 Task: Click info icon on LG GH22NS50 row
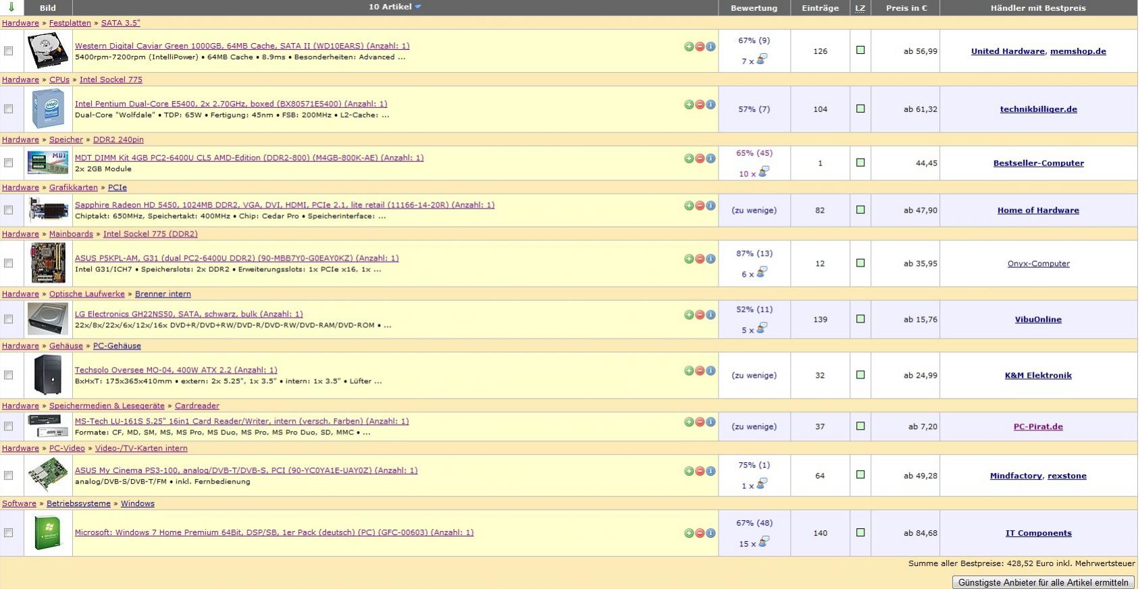coord(710,315)
